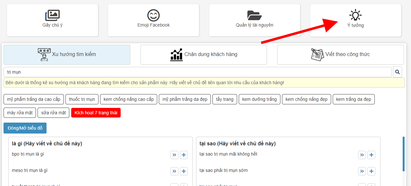Select the 'tẩy trang' tag
The image size is (411, 186).
point(225,99)
